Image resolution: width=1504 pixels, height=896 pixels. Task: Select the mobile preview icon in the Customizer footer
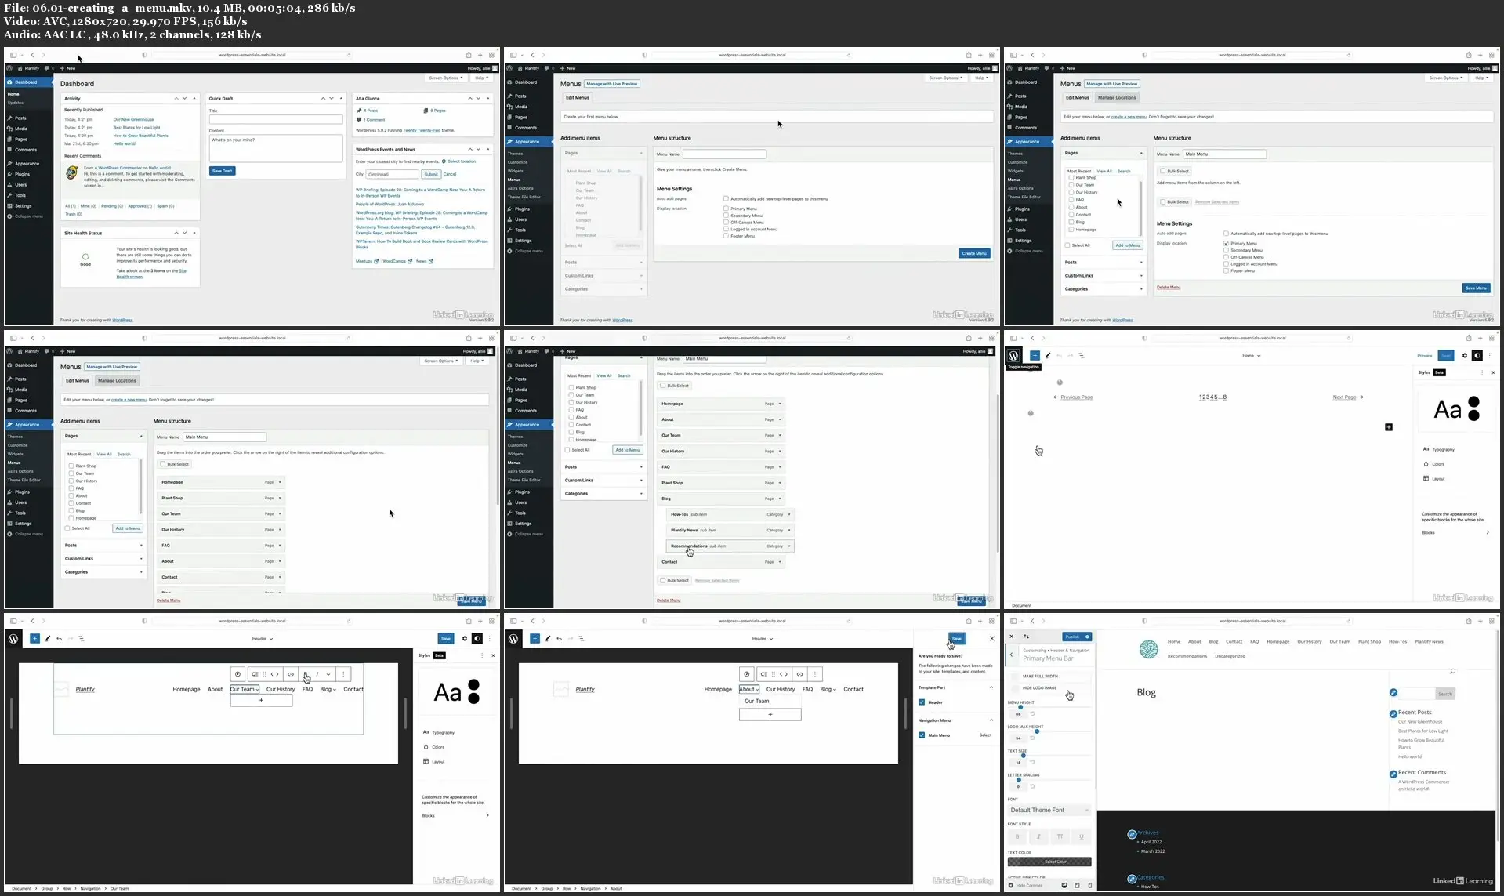pos(1089,886)
